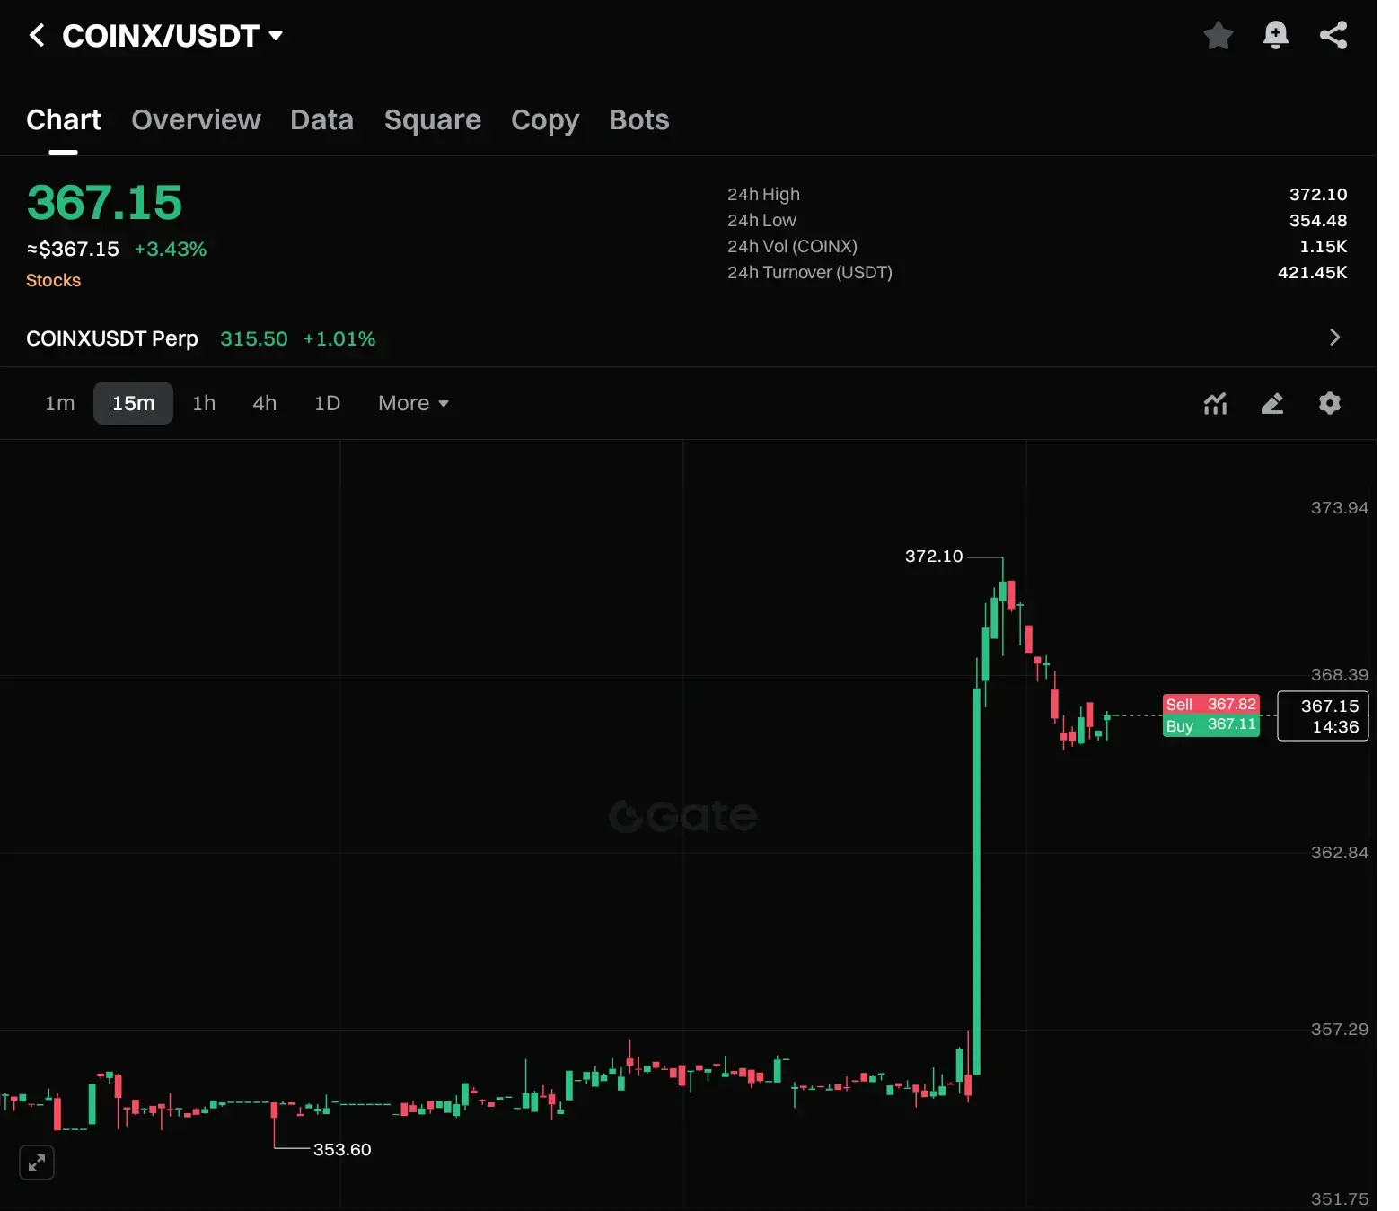This screenshot has width=1399, height=1211.
Task: Open the chart indicators icon
Action: [x=1215, y=404]
